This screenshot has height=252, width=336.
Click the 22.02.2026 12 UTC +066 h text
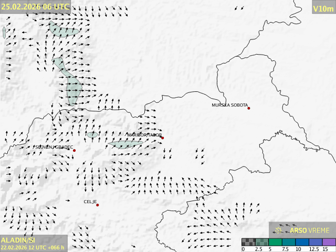point(33,247)
